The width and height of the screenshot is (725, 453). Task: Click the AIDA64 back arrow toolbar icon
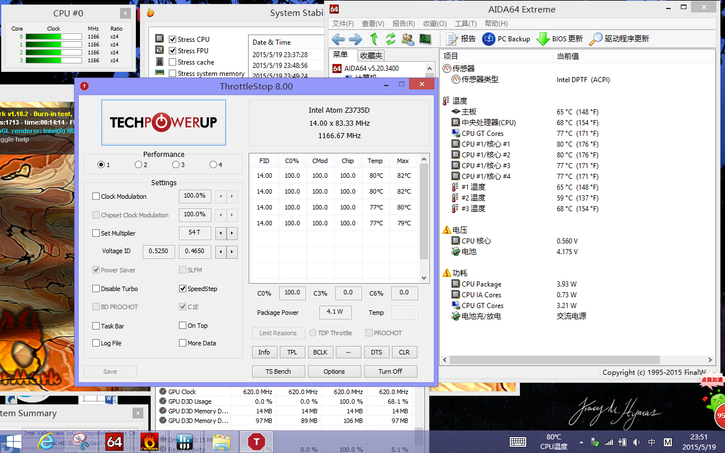338,39
